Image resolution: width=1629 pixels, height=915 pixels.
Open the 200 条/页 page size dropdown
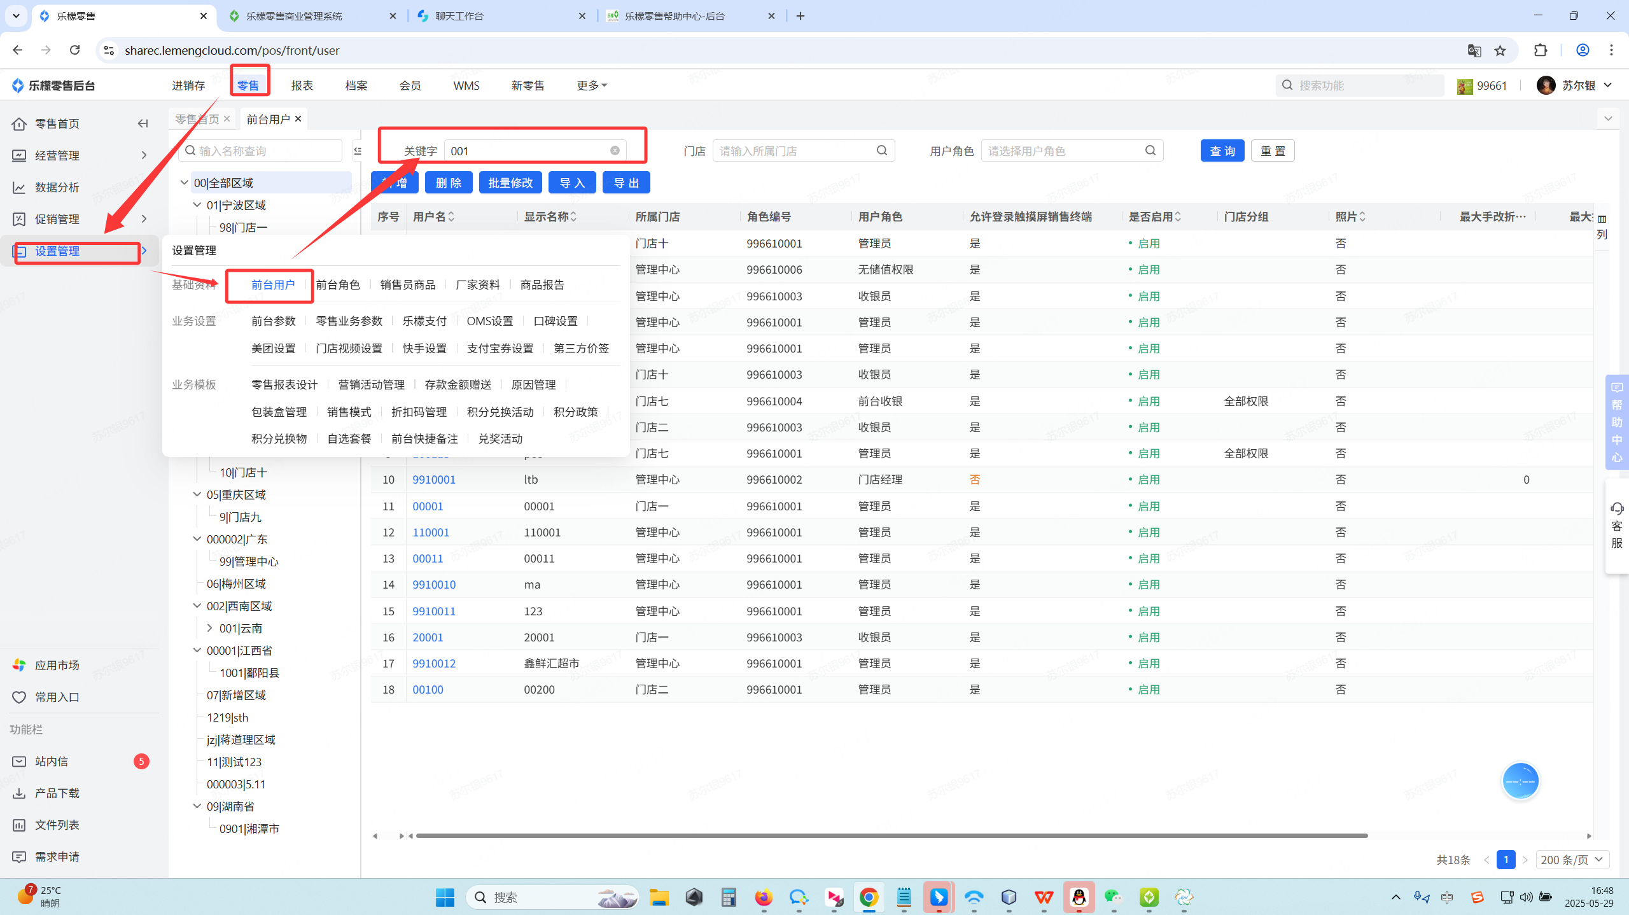[x=1572, y=860]
